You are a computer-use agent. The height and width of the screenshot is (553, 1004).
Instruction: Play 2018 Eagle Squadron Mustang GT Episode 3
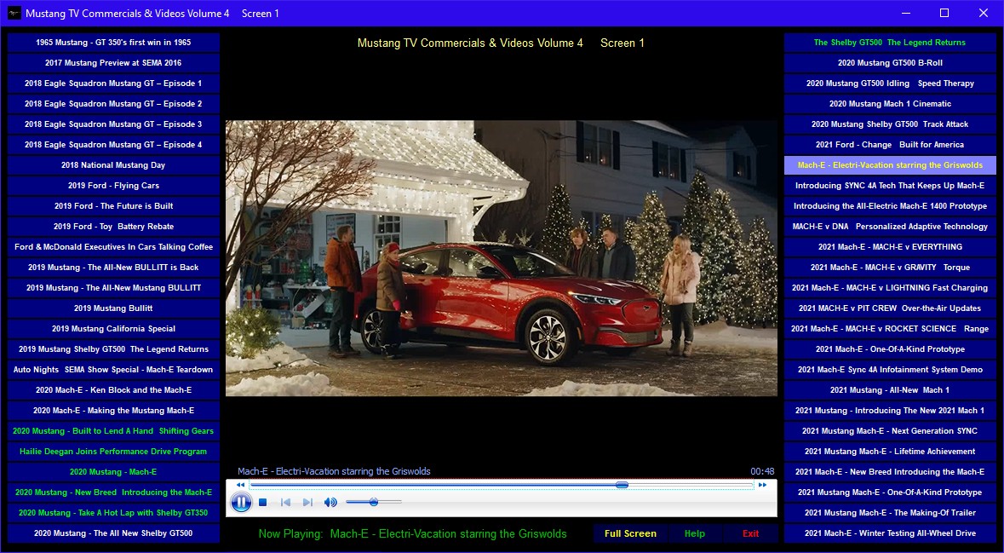tap(113, 124)
